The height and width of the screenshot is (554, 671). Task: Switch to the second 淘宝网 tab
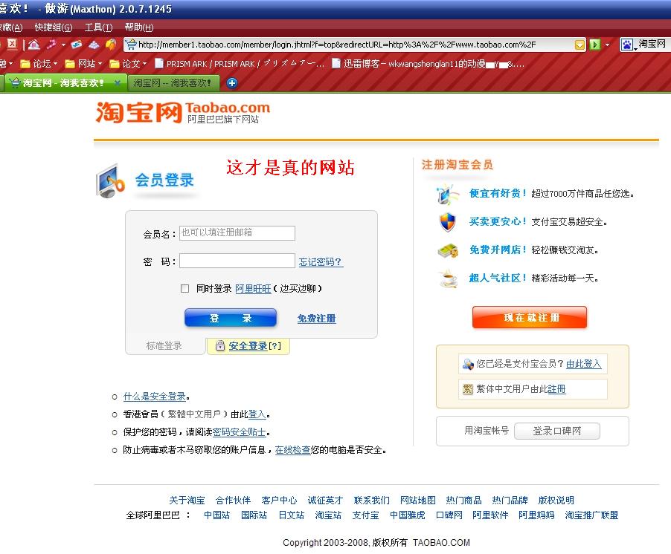click(x=173, y=83)
